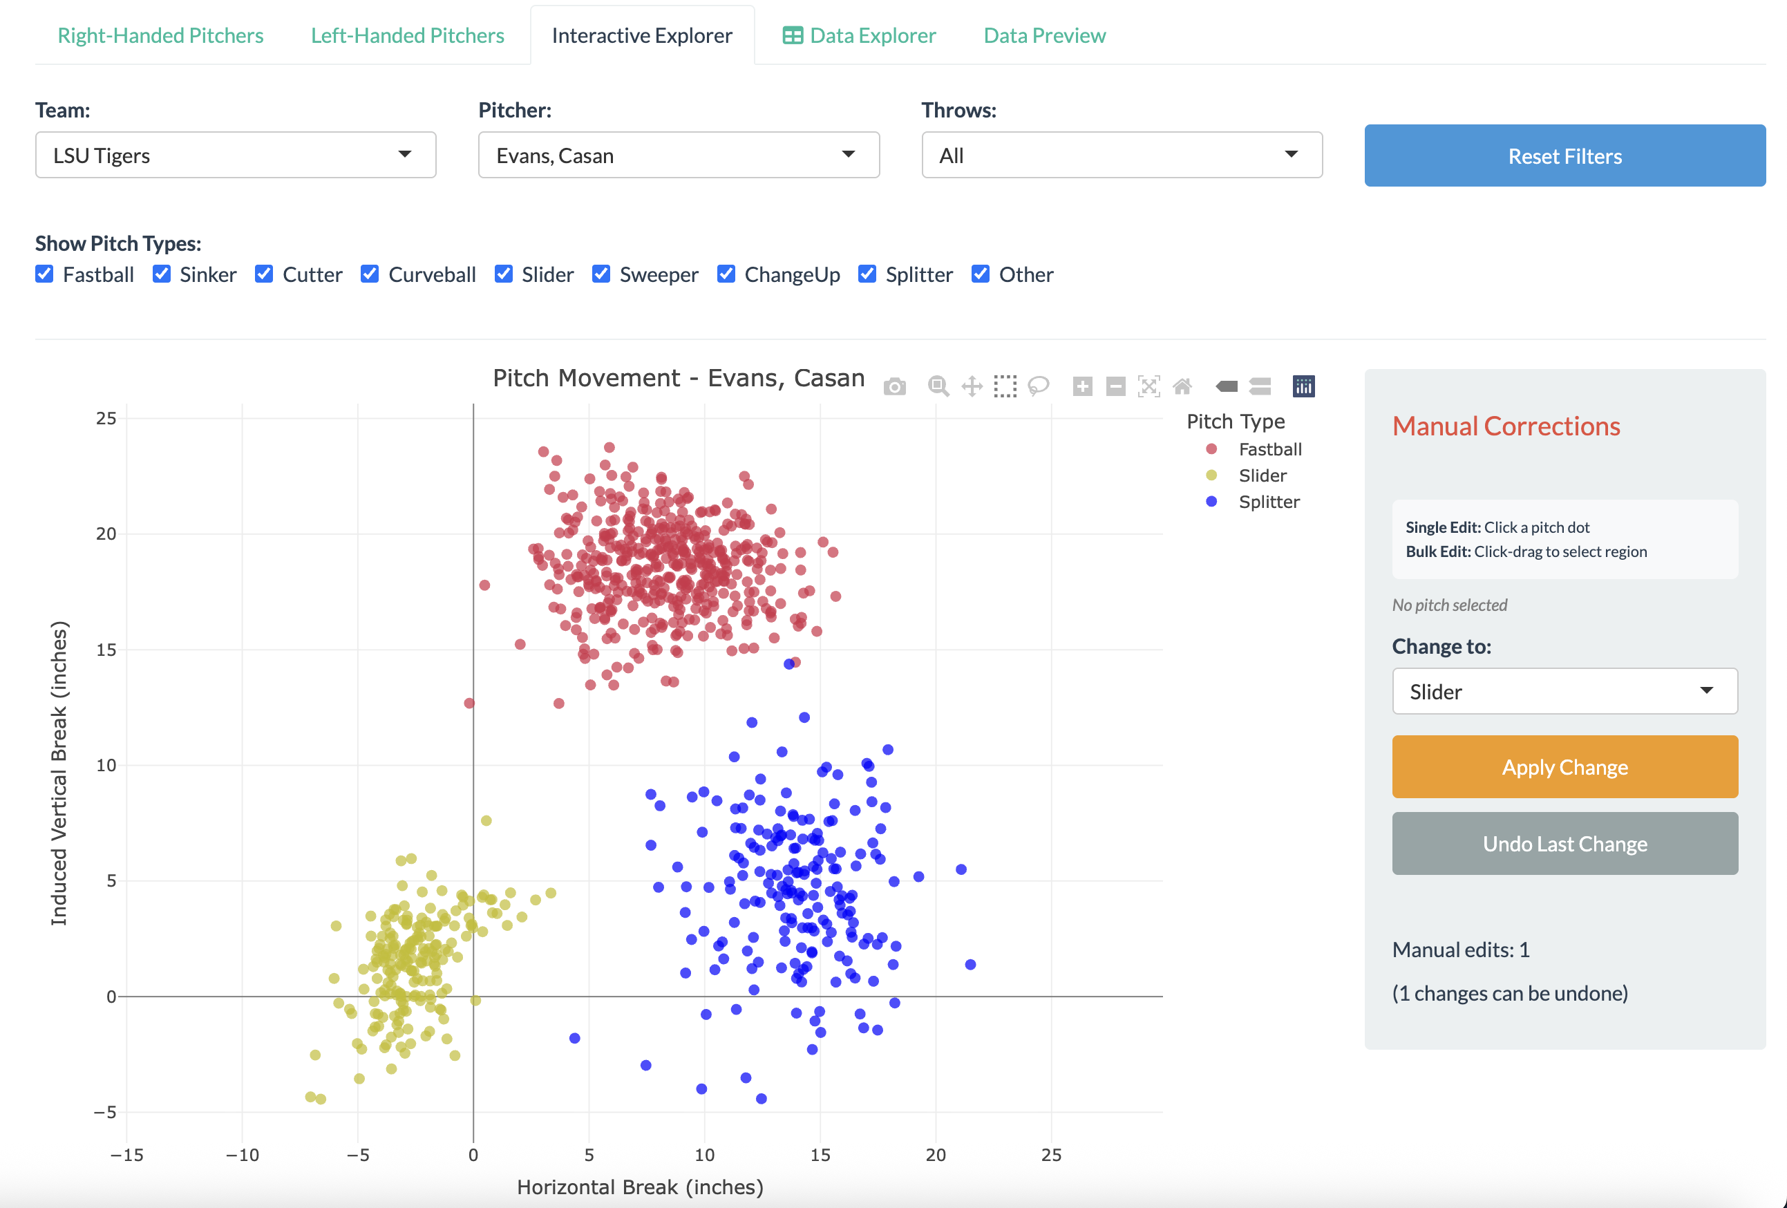
Task: Activate the Pan tool on the plot
Action: [x=972, y=387]
